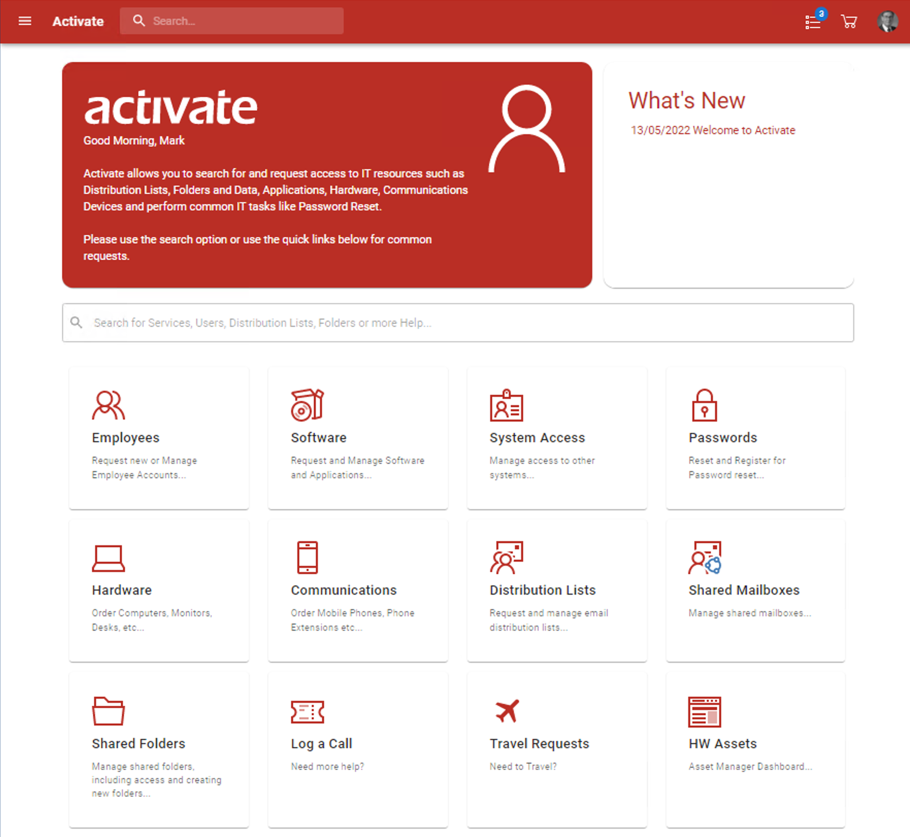910x837 pixels.
Task: Click the Distribution Lists icon
Action: coord(507,558)
